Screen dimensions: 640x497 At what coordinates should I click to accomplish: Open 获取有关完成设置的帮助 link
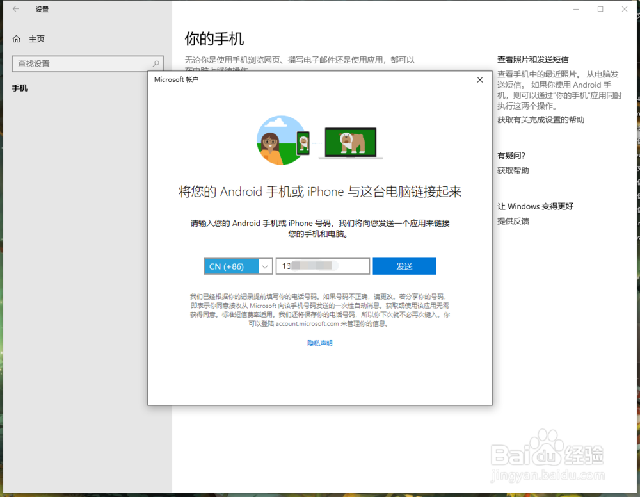tap(540, 120)
